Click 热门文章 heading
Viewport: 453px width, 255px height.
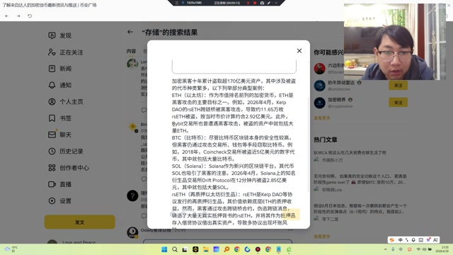(x=326, y=140)
